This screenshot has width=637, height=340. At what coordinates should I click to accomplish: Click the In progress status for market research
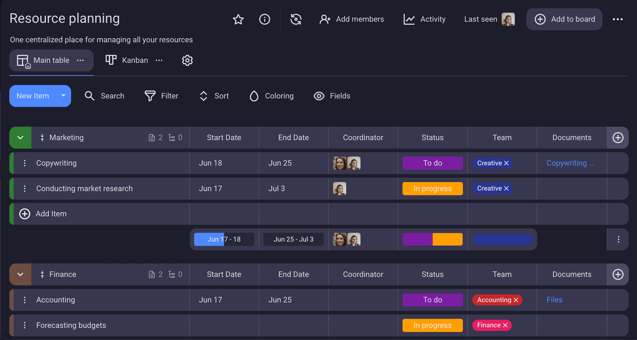coord(432,189)
